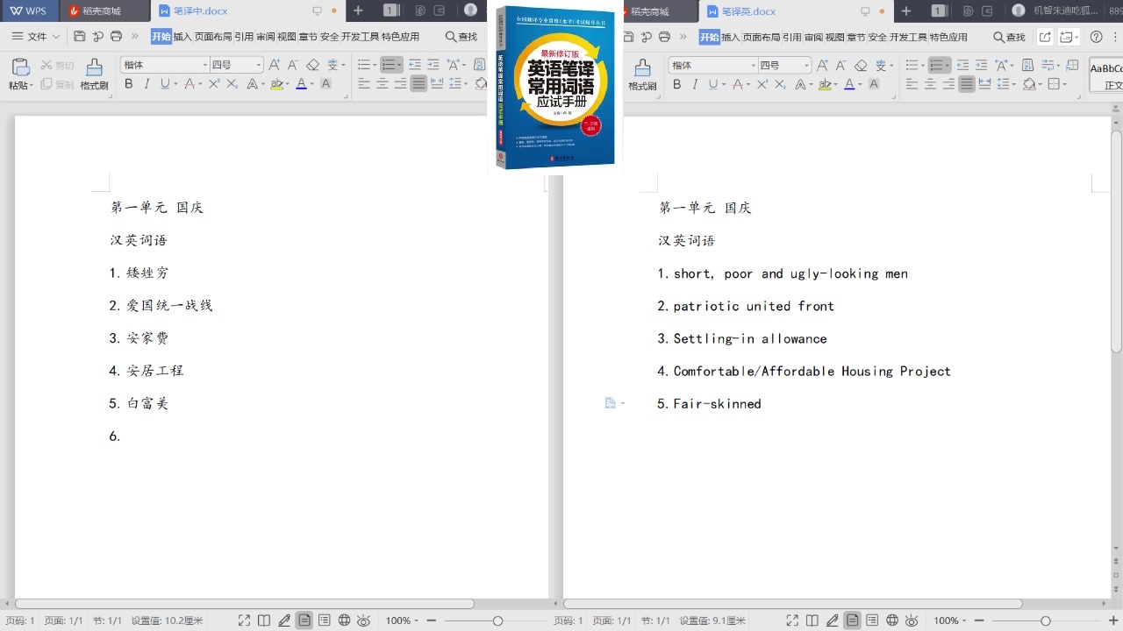Toggle page layout view in right status bar
This screenshot has height=631, width=1123.
pyautogui.click(x=852, y=620)
